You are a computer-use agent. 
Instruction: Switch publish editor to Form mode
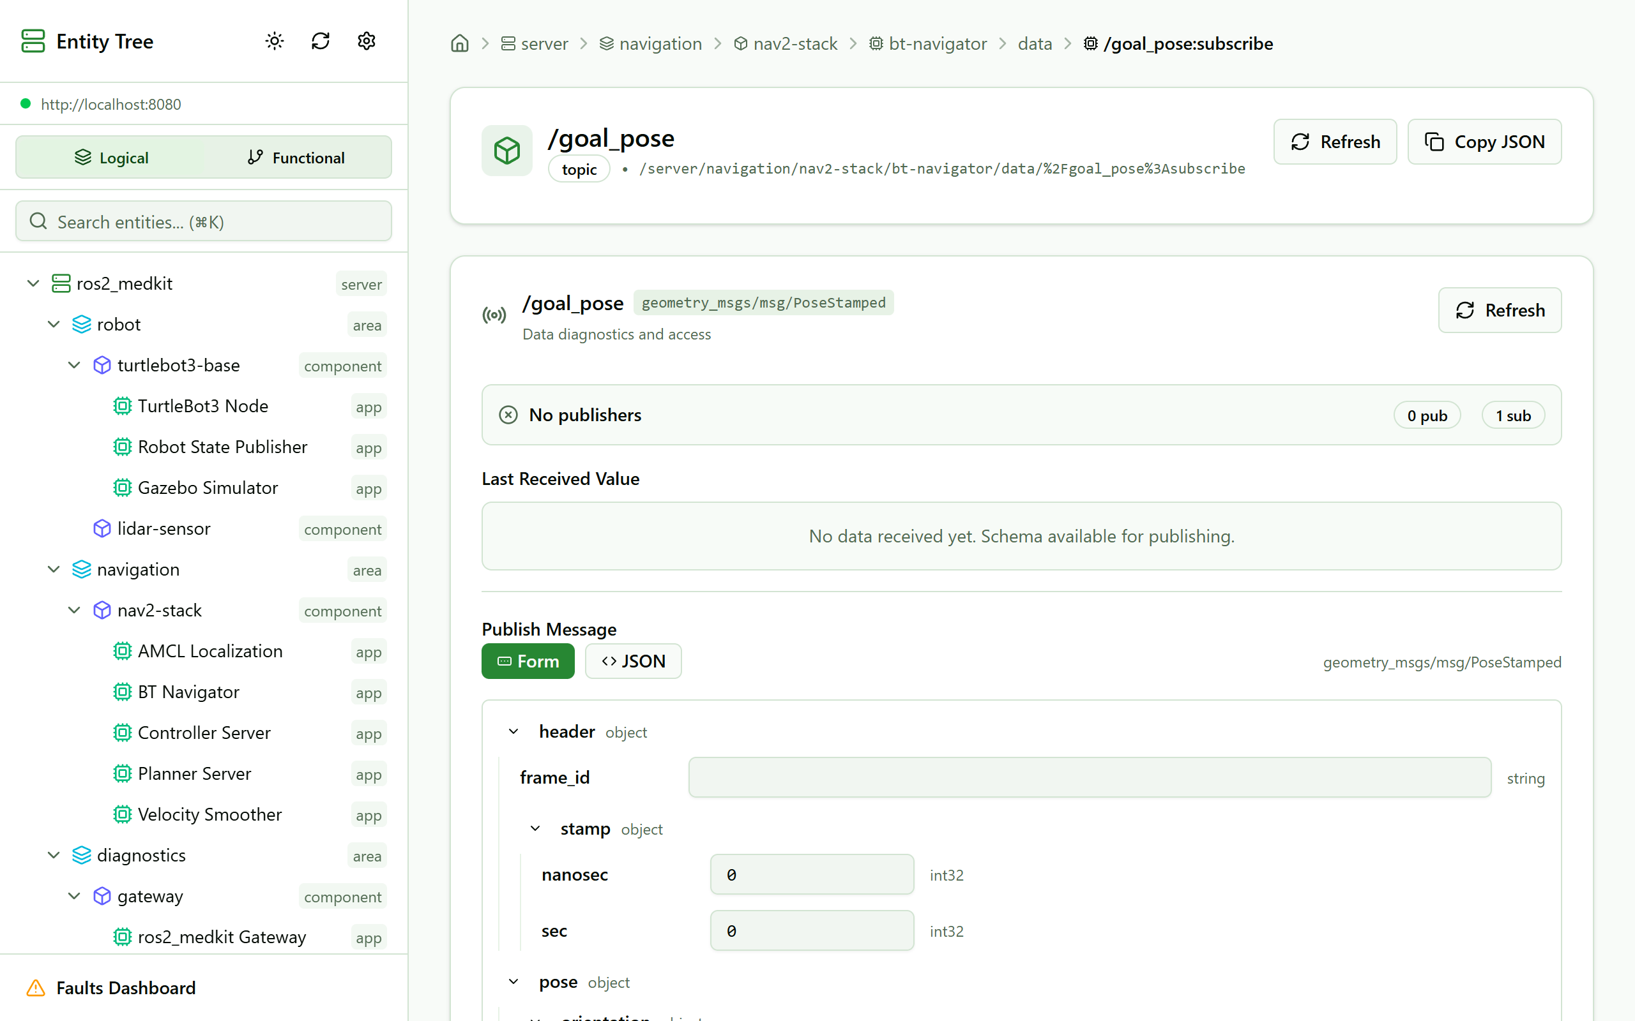[x=528, y=661]
